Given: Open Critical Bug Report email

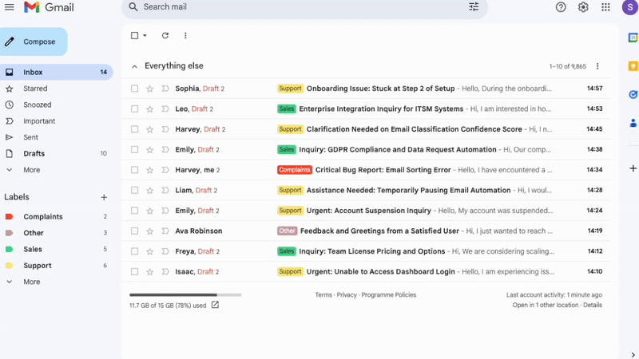Looking at the screenshot, I should coord(366,170).
